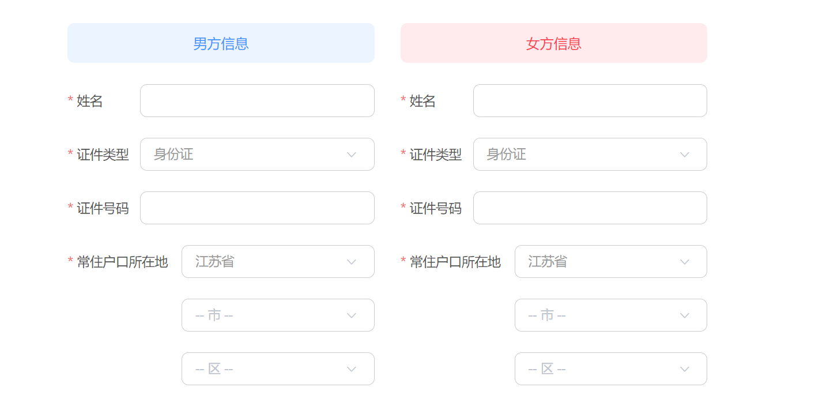
Task: Open male 证件类型 dropdown showing 身份证
Action: click(257, 155)
